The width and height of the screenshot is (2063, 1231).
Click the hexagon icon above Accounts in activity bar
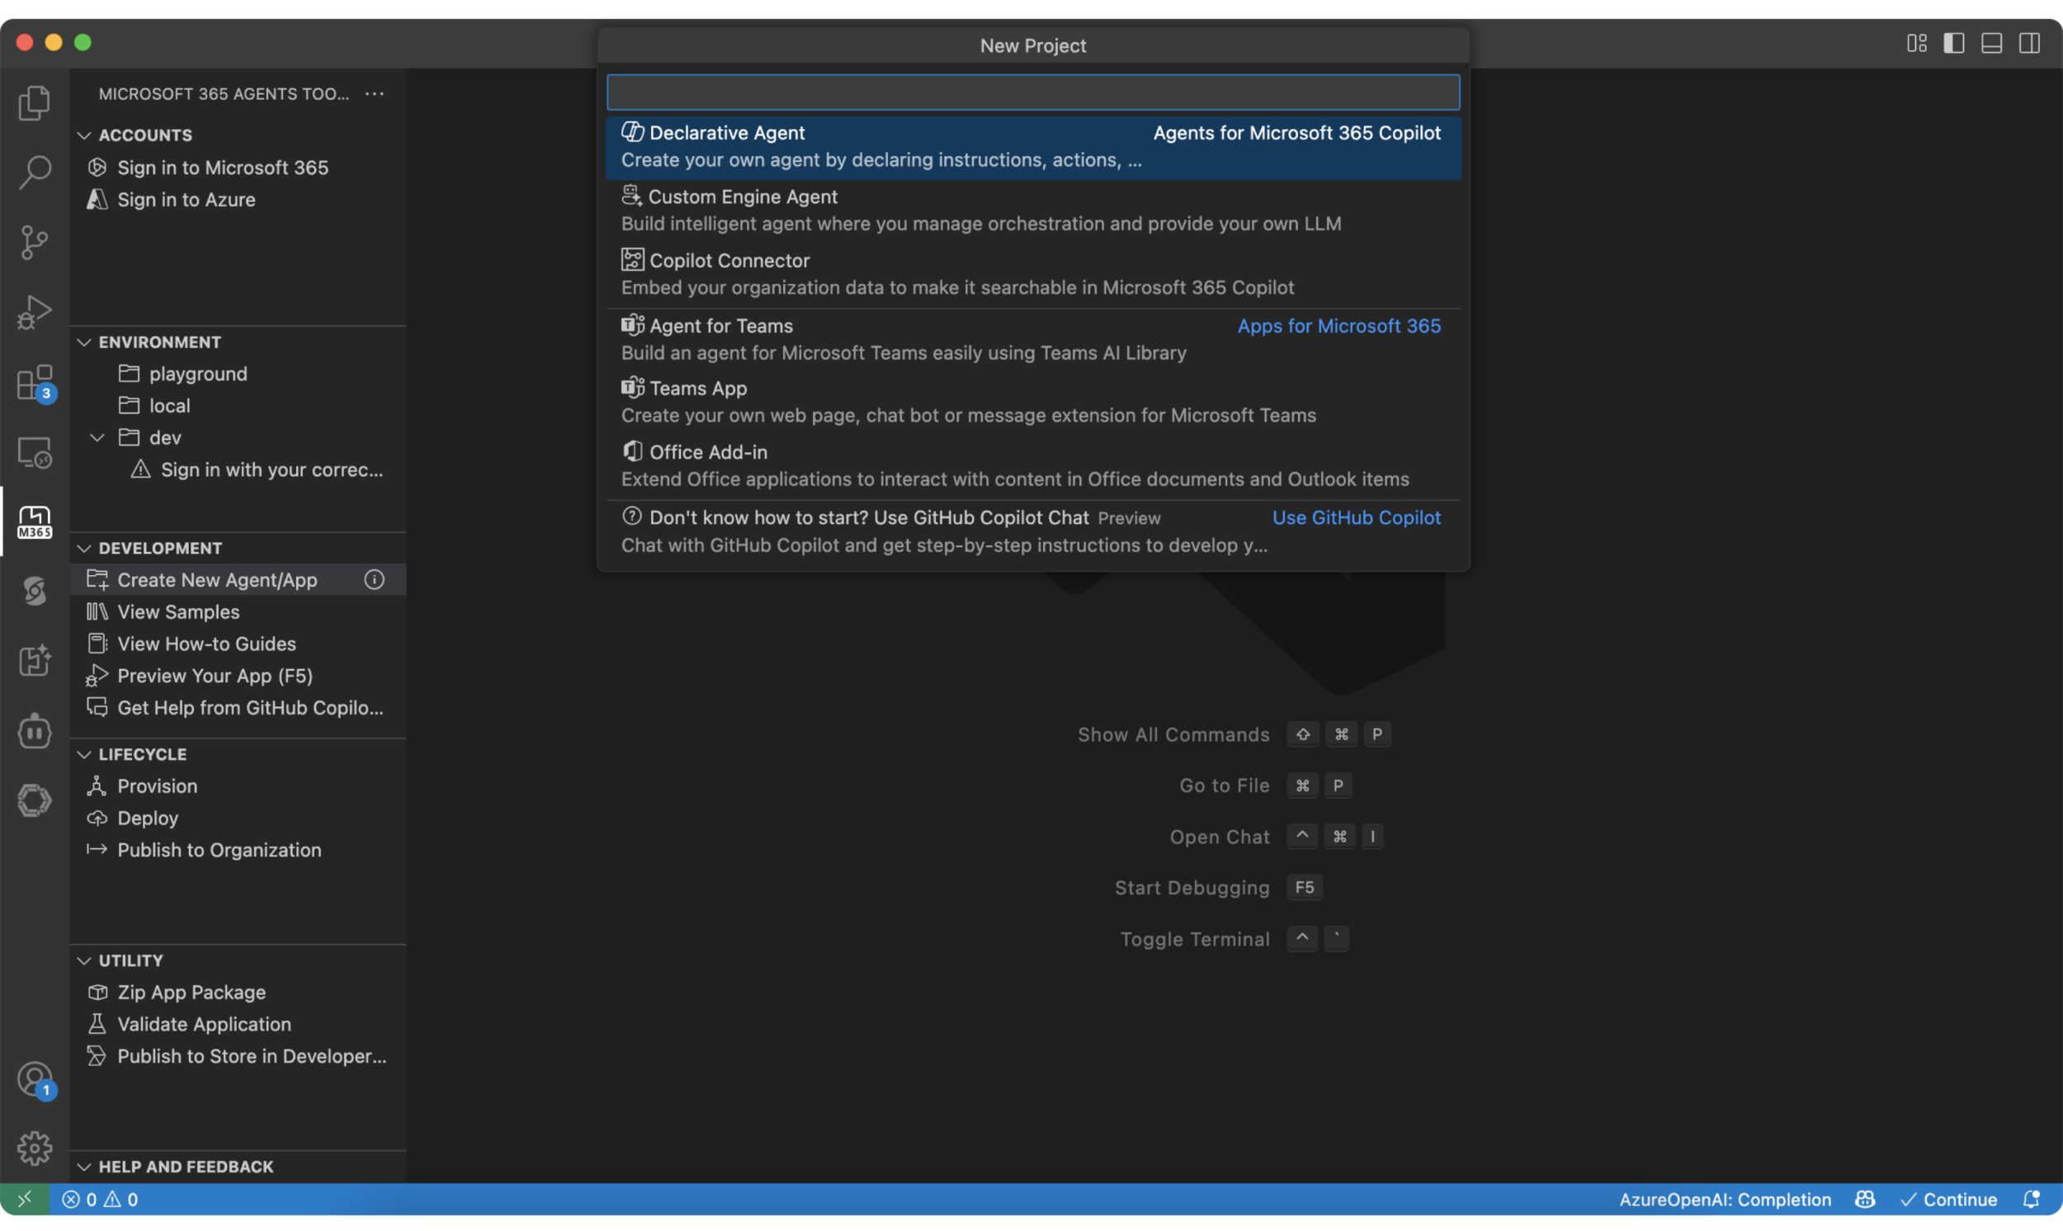point(34,800)
